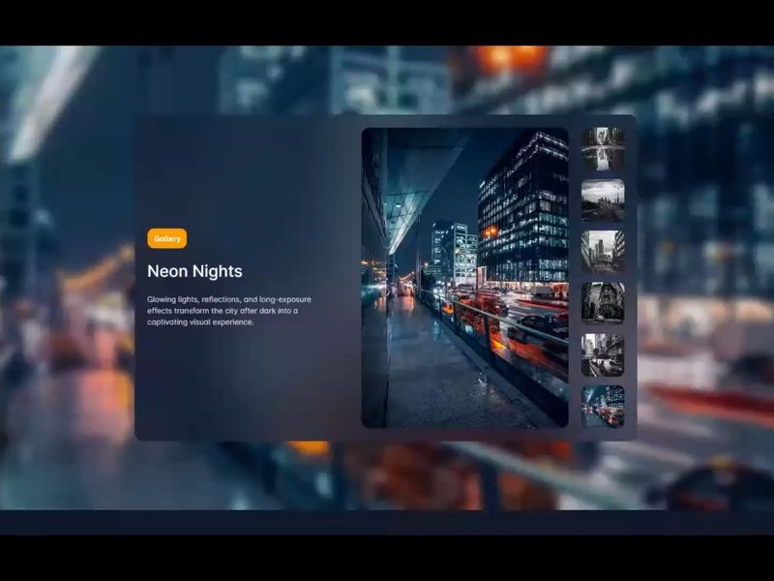Click the Neon Nights heading
Image resolution: width=774 pixels, height=581 pixels.
pyautogui.click(x=195, y=271)
